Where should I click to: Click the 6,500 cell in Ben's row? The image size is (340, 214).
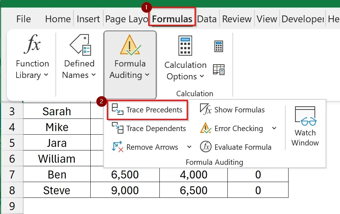pos(125,175)
